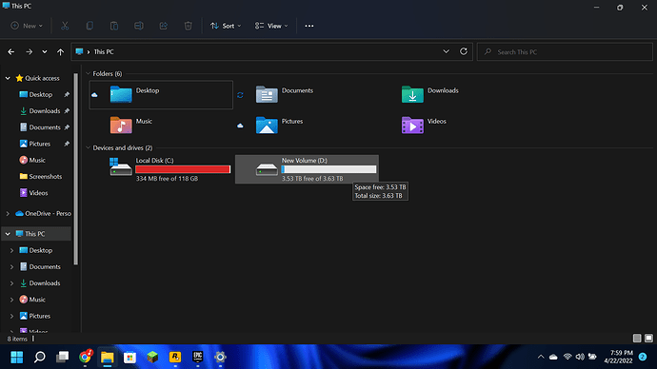Open the Desktop folder tile

161,95
